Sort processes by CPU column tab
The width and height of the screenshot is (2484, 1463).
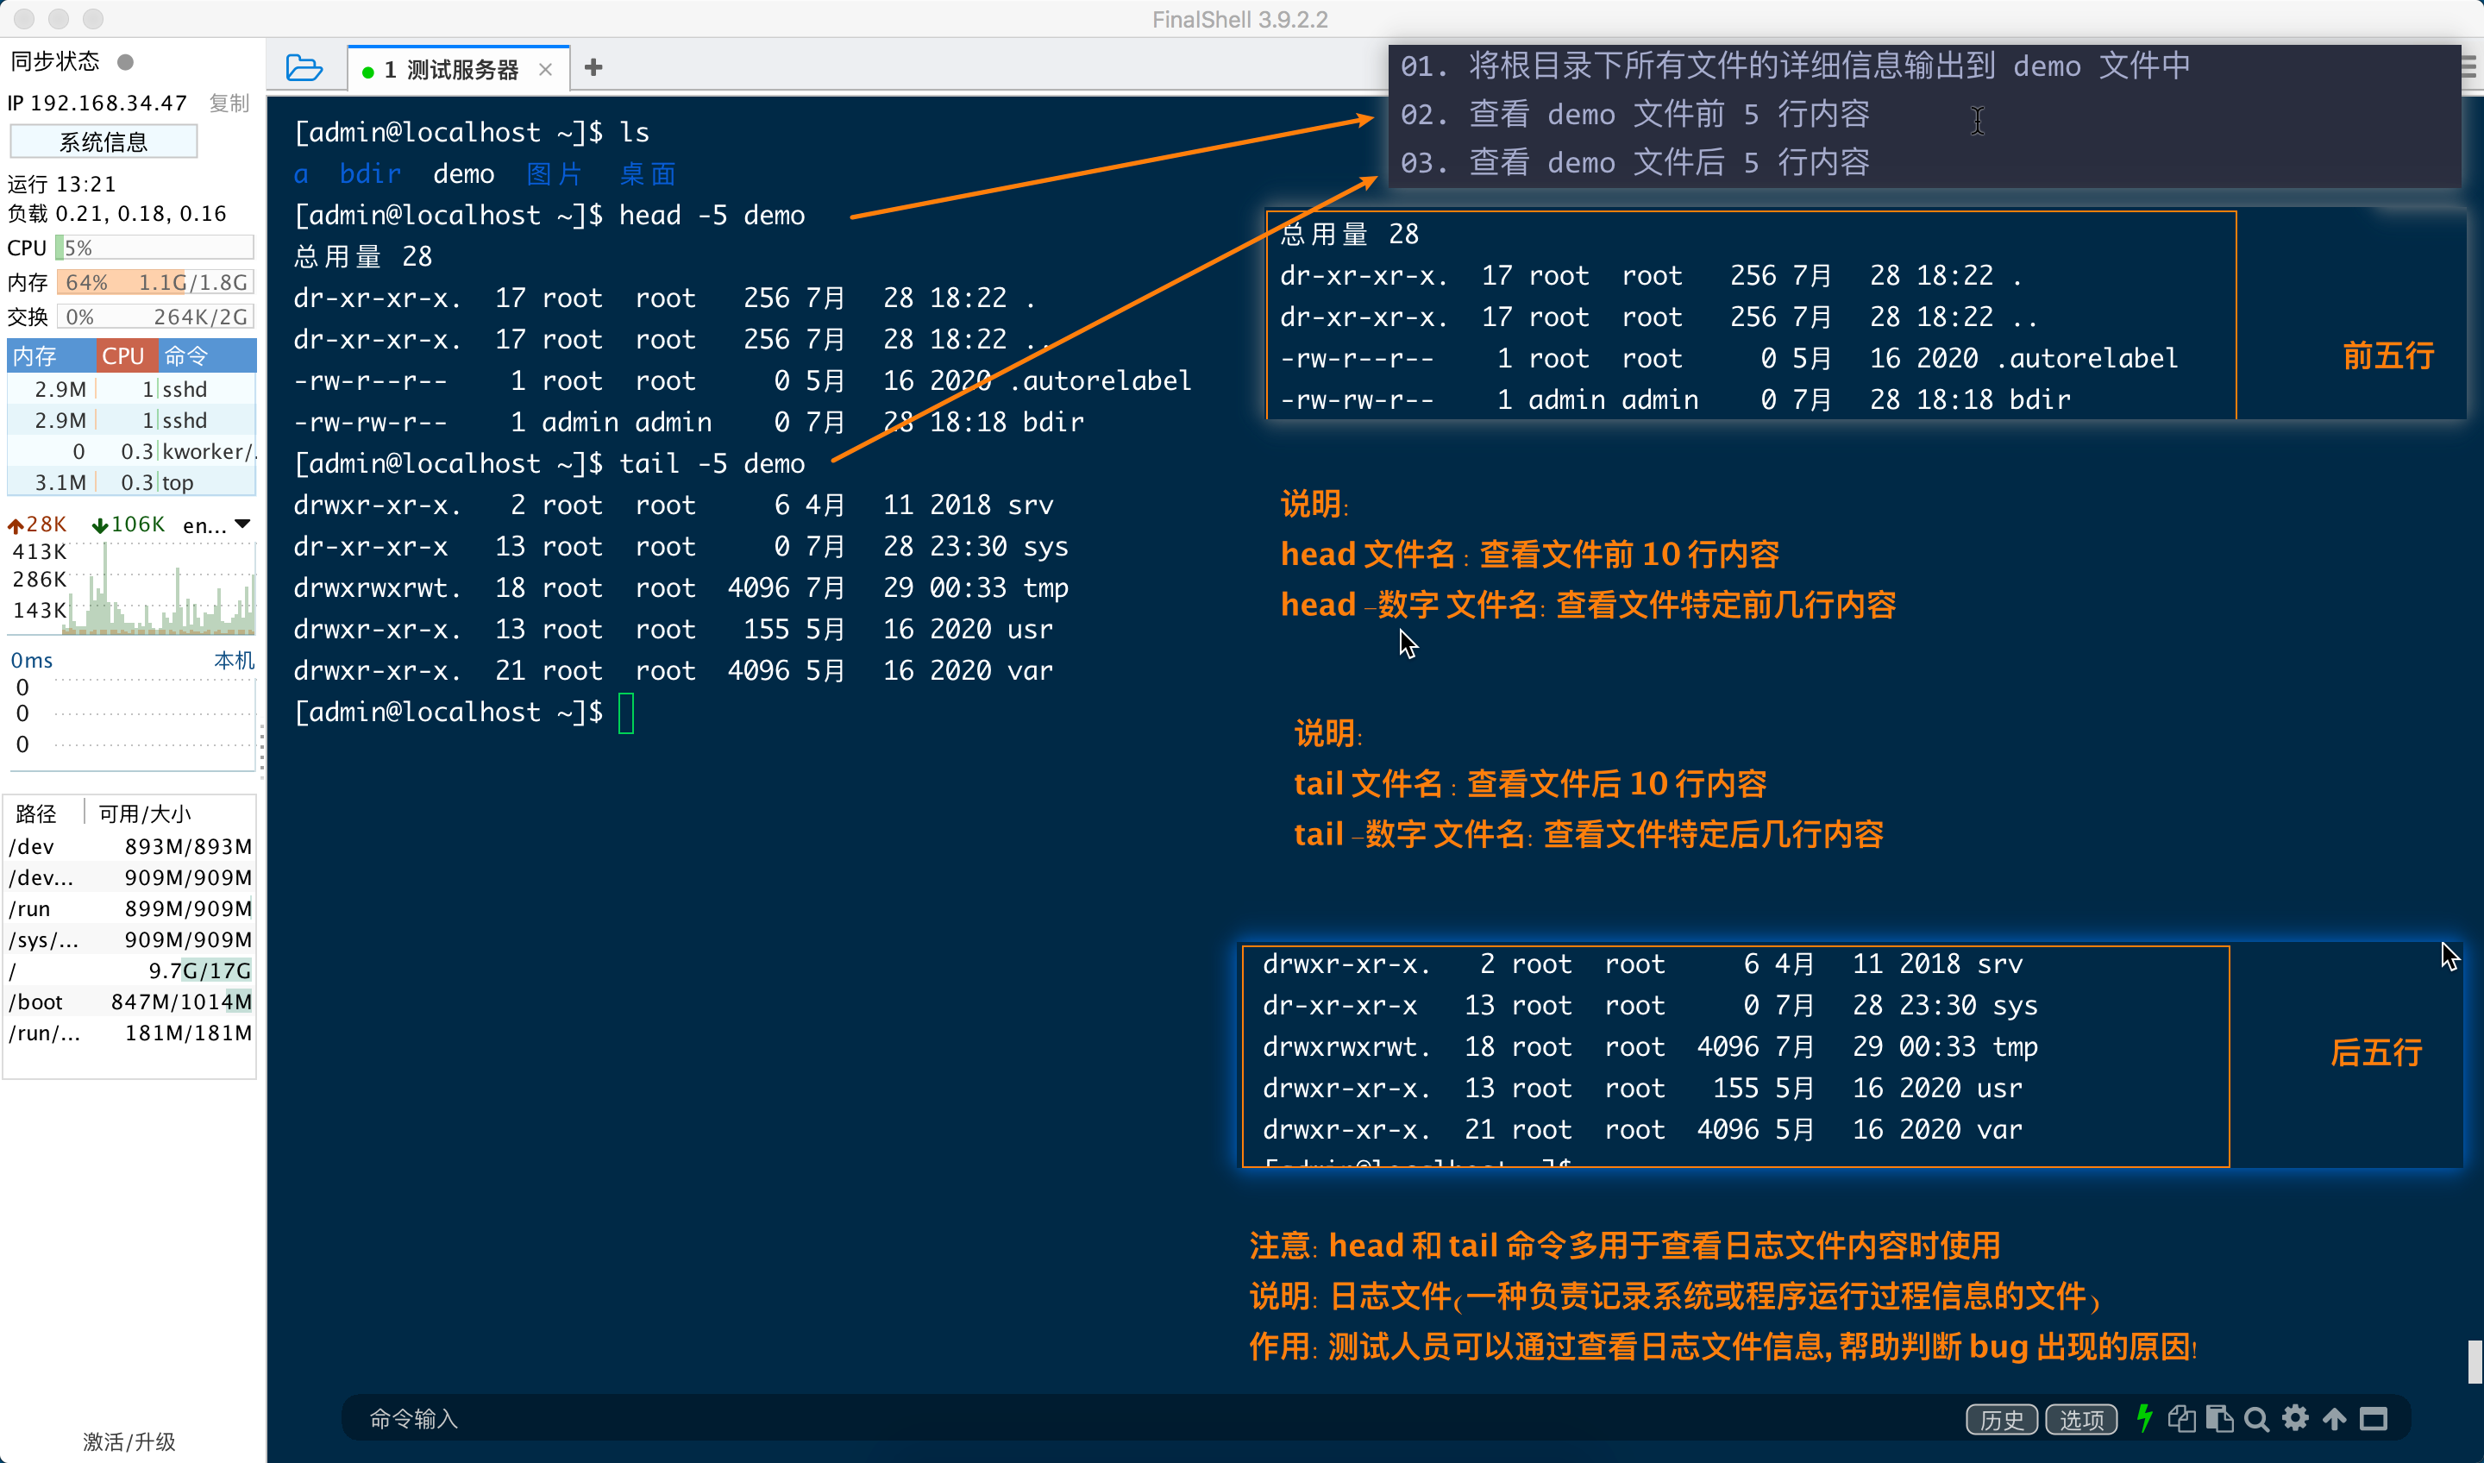coord(123,356)
